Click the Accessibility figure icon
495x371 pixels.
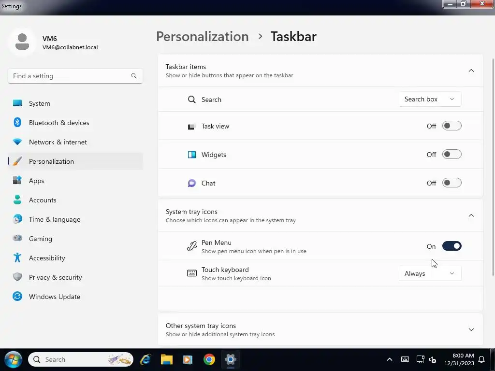click(17, 258)
